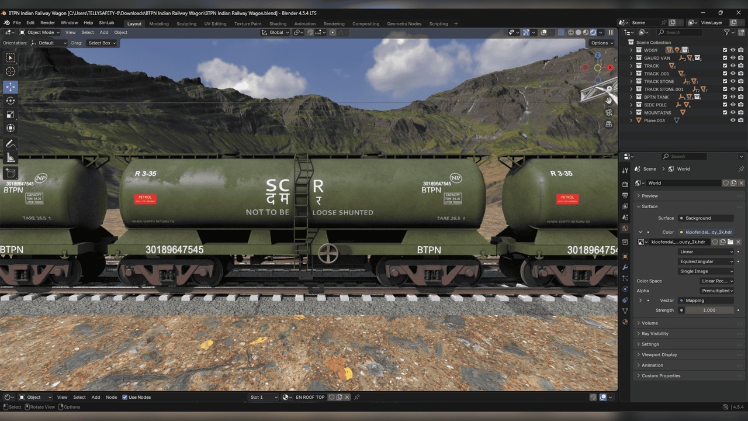Select the Transform tool
Viewport: 748px width, 421px height.
11,128
